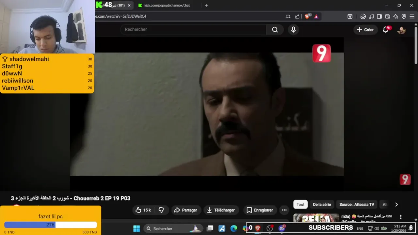Click rebiiwillson in the leaderboard
This screenshot has width=418, height=235.
click(17, 81)
